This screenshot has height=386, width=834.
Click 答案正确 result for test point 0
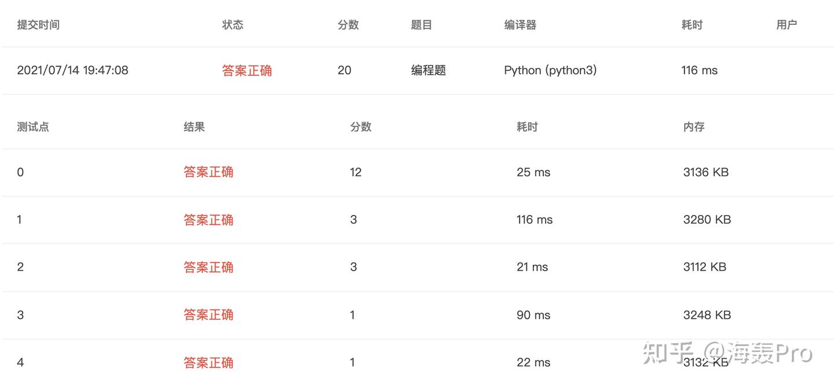tap(209, 172)
